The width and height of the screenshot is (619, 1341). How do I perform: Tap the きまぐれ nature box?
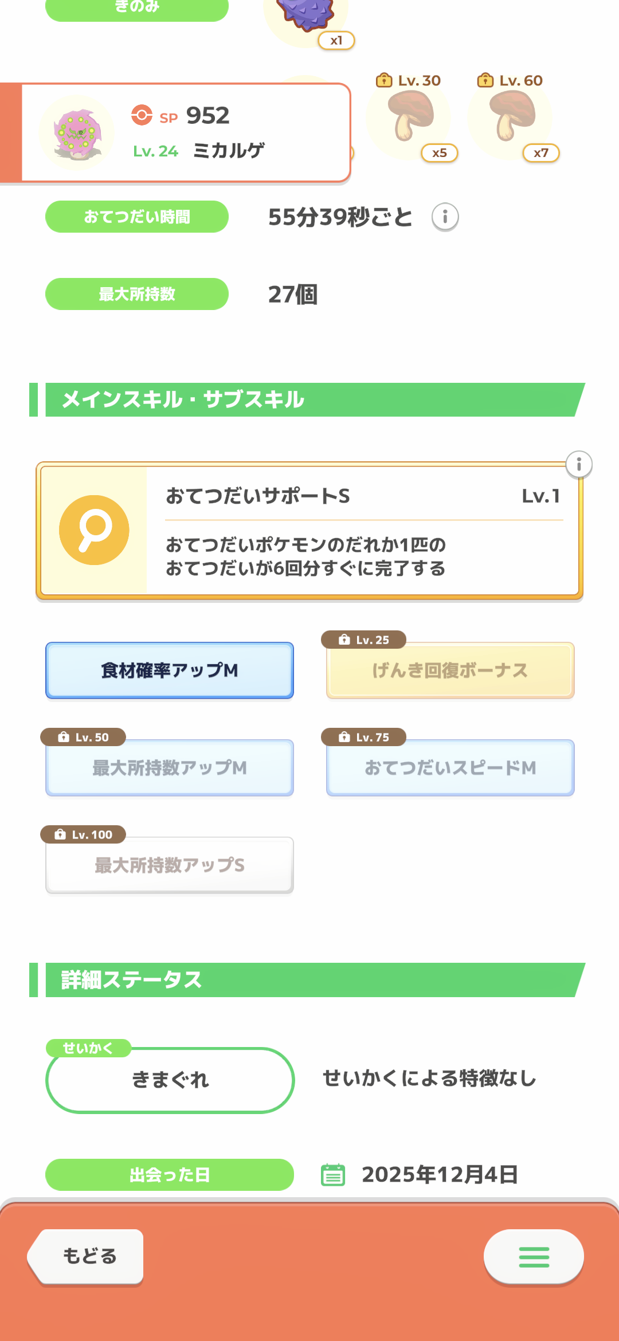[170, 1080]
